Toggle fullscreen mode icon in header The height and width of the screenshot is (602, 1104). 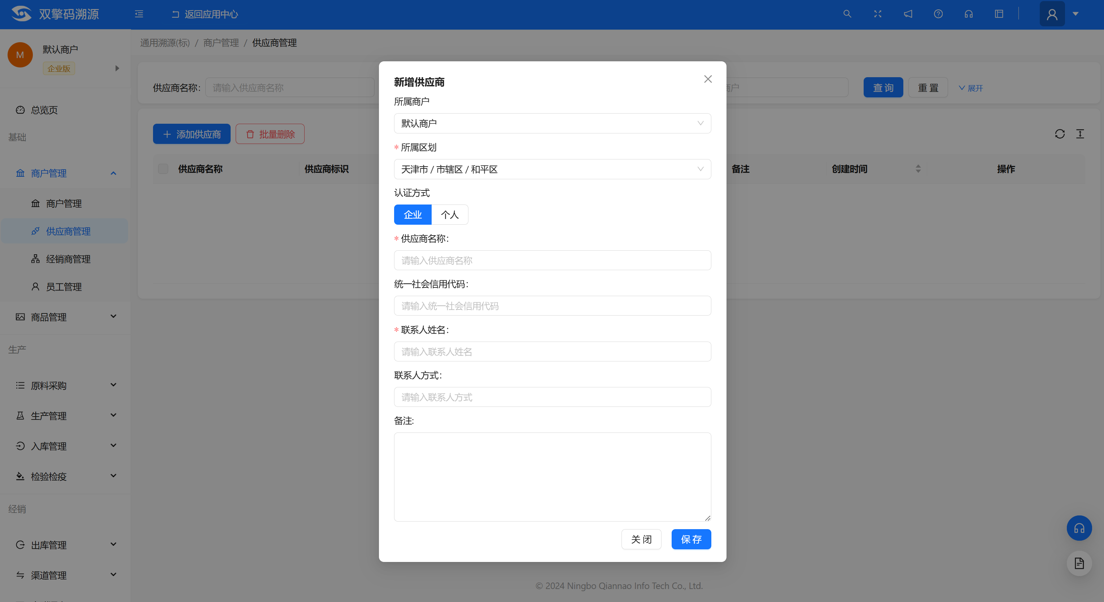pyautogui.click(x=877, y=14)
